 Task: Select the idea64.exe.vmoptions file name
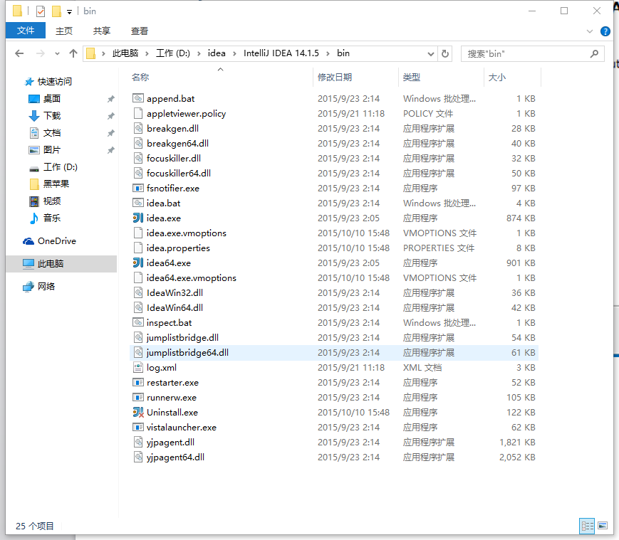click(192, 278)
